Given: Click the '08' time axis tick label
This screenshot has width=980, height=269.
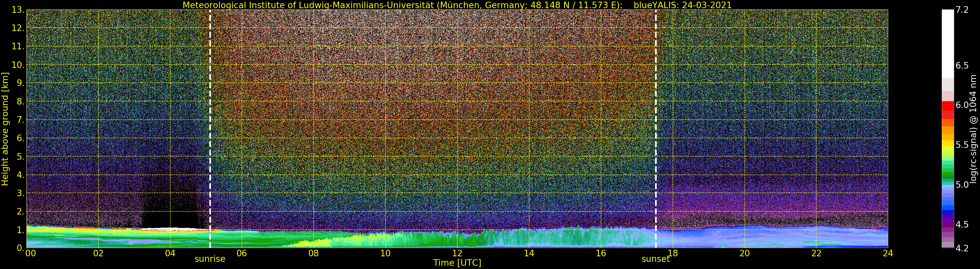Looking at the screenshot, I should click(313, 253).
